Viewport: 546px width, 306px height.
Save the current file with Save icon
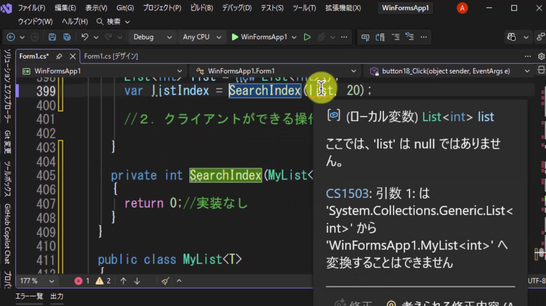point(52,37)
